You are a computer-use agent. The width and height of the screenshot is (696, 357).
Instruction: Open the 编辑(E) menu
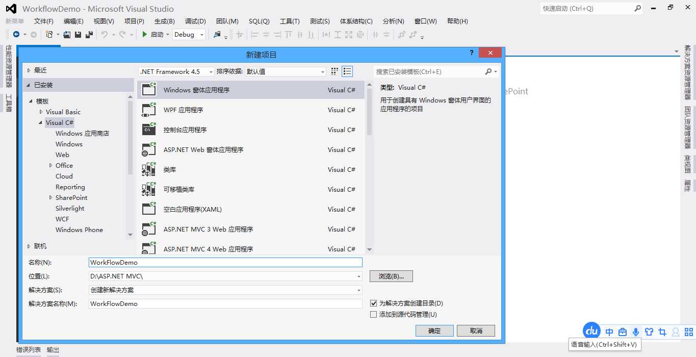click(x=73, y=21)
